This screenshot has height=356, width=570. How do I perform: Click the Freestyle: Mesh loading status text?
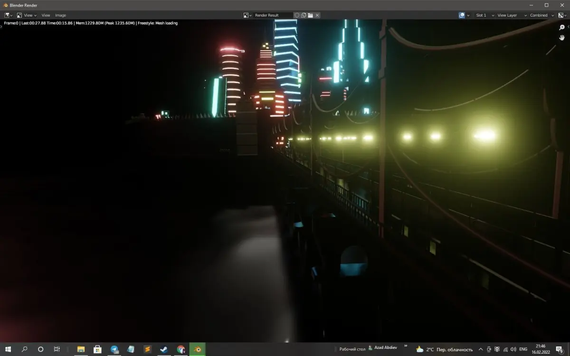coord(158,23)
